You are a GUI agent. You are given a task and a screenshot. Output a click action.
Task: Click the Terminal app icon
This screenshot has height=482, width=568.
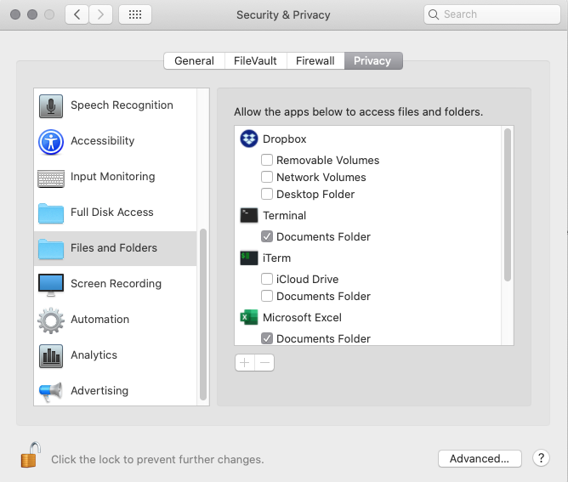tap(249, 215)
